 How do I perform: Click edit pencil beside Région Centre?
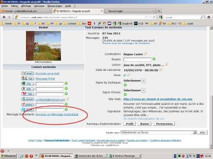pos(146,53)
